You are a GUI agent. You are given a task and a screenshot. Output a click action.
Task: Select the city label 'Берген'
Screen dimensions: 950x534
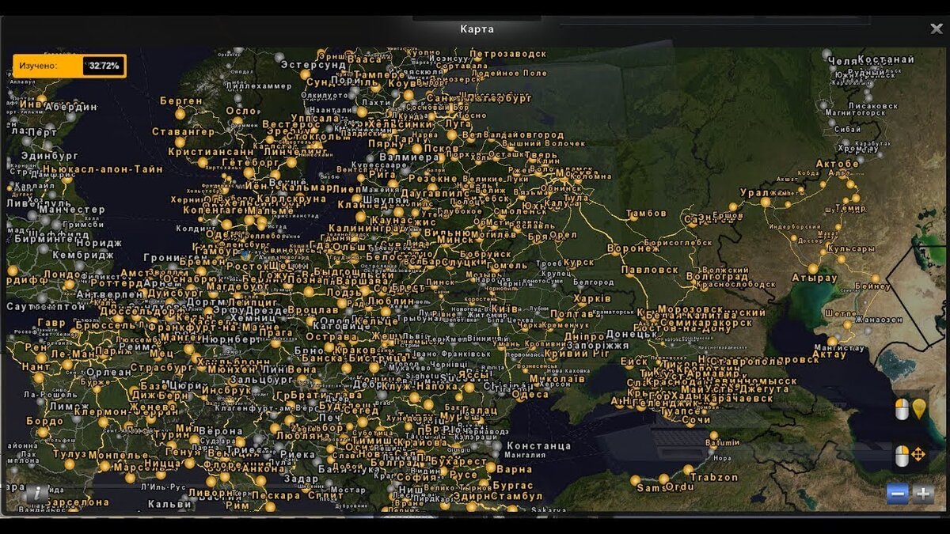pyautogui.click(x=181, y=100)
